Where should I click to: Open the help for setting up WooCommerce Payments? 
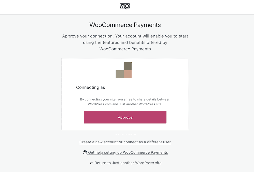click(x=128, y=152)
